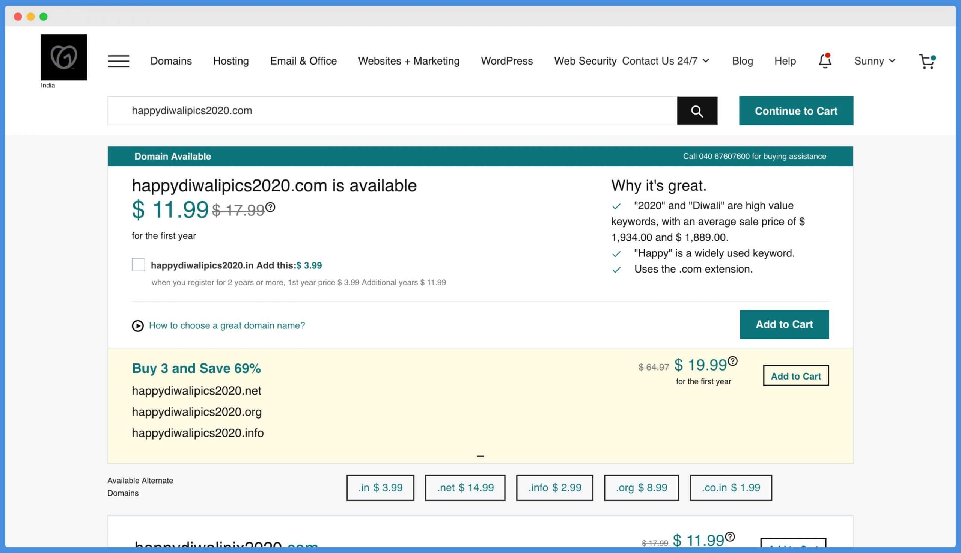Open the notifications bell icon
This screenshot has height=553, width=961.
click(825, 61)
